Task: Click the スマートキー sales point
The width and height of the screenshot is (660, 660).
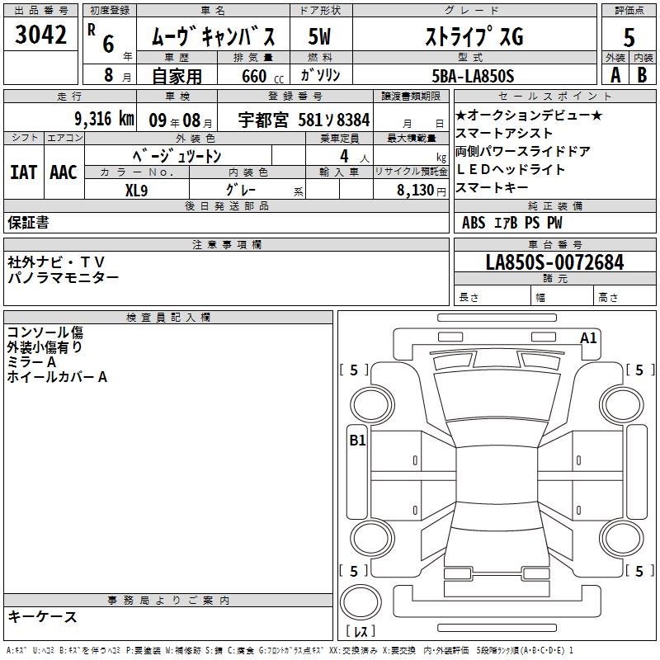Action: click(492, 187)
